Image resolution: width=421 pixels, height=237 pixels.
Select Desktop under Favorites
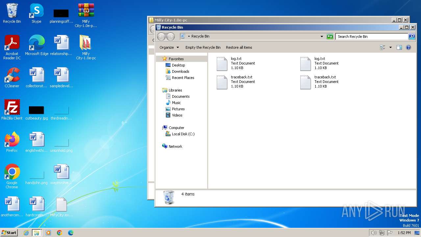click(178, 65)
